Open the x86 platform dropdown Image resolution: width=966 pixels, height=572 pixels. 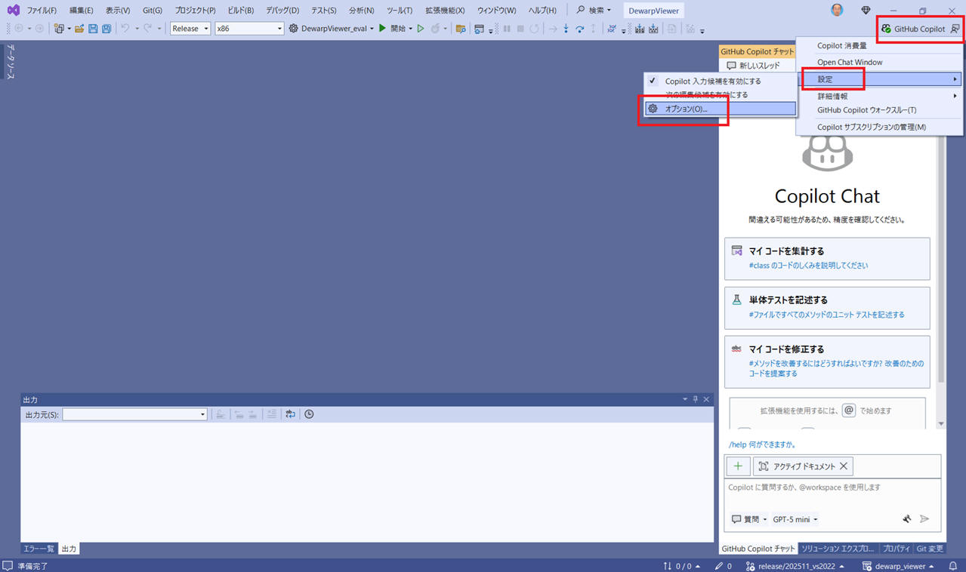[x=278, y=28]
